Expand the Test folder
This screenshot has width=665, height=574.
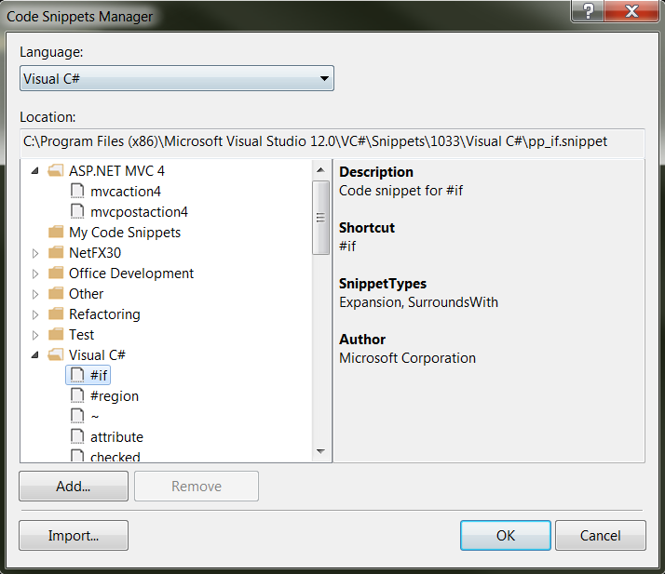coord(35,335)
